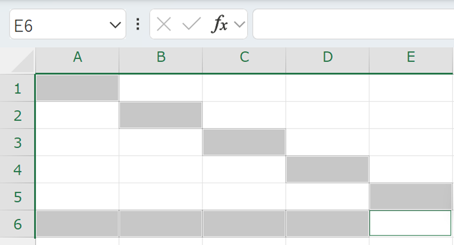Click the three-dot formula bar handle
The width and height of the screenshot is (454, 245).
138,24
